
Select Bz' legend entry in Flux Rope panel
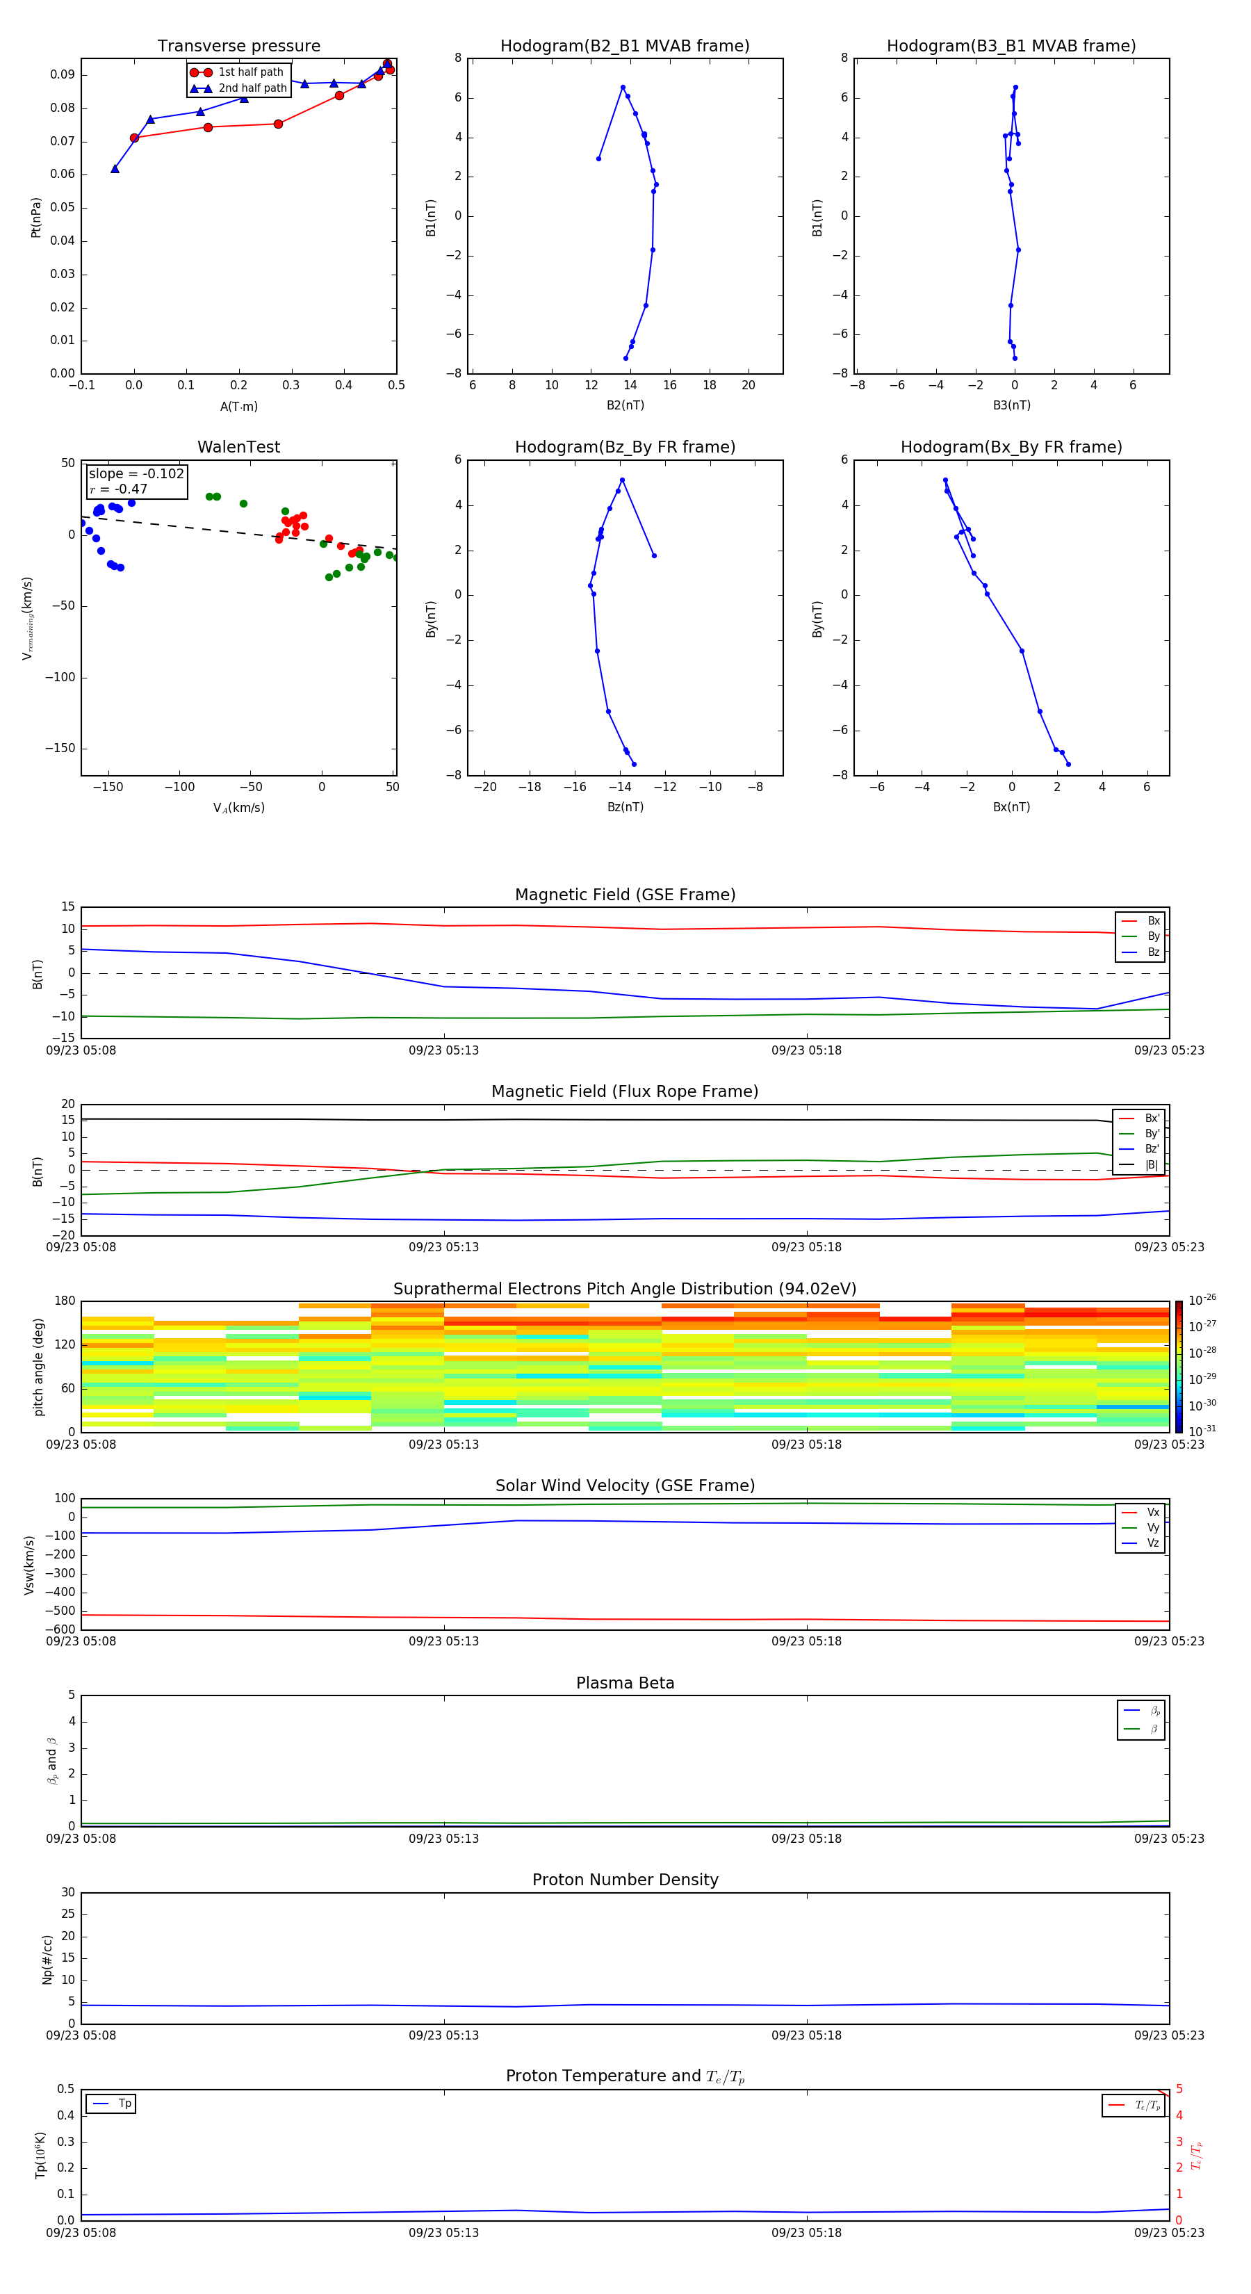pos(1139,1149)
